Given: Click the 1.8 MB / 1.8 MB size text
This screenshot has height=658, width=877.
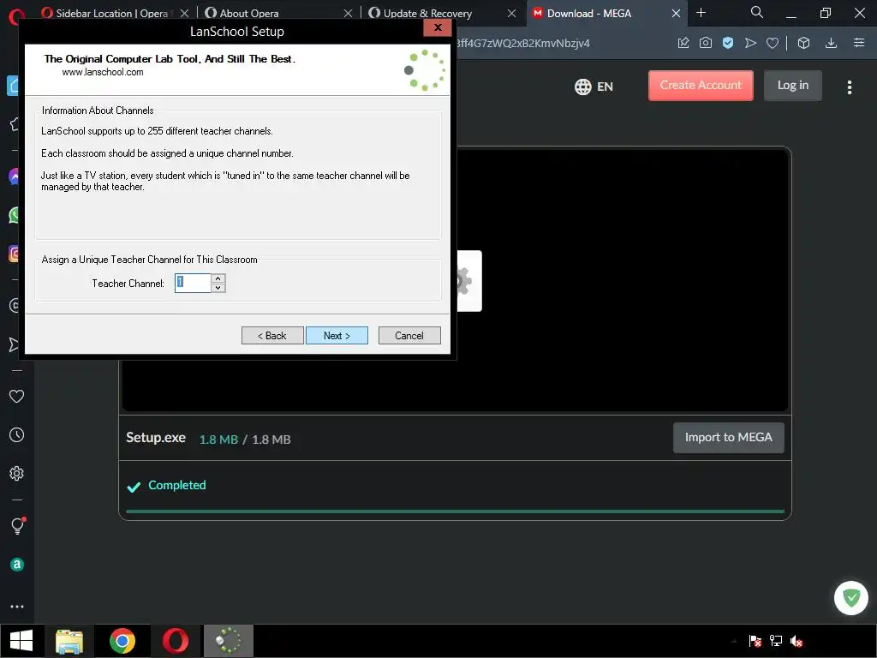Looking at the screenshot, I should coord(245,440).
